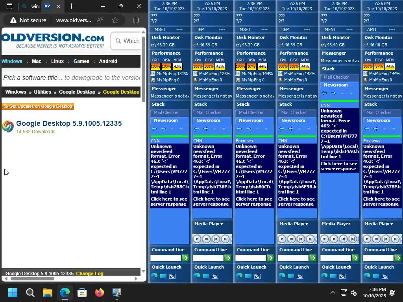
Task: Click horizontal scrollbar right arrow in browser
Action: pyautogui.click(x=136, y=278)
